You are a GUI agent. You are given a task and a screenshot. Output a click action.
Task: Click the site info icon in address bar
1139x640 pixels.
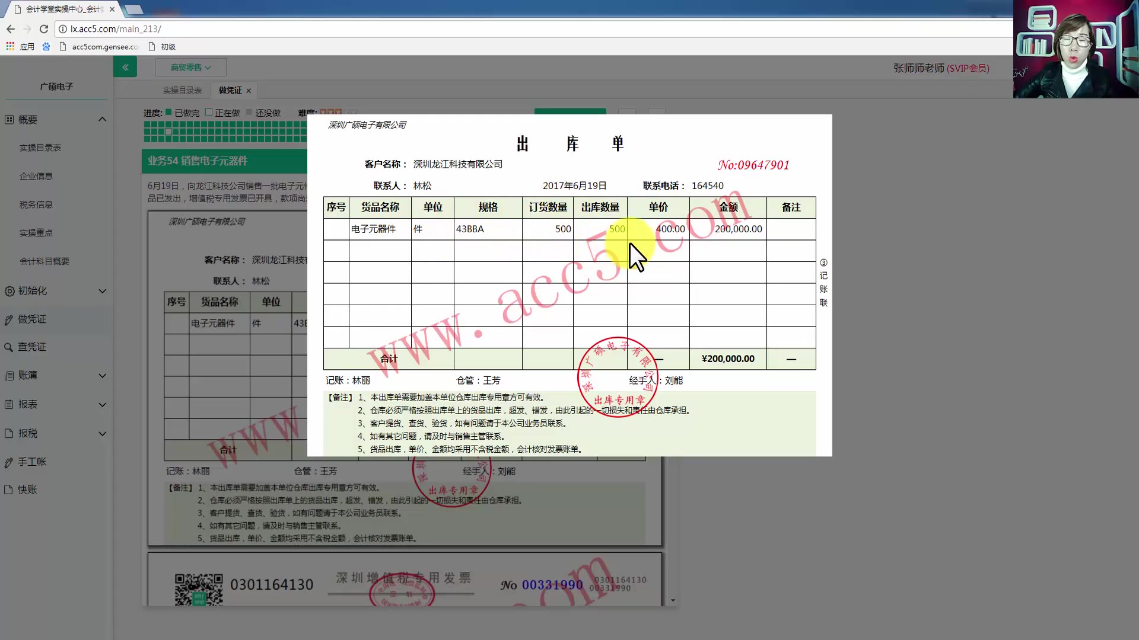pyautogui.click(x=63, y=28)
